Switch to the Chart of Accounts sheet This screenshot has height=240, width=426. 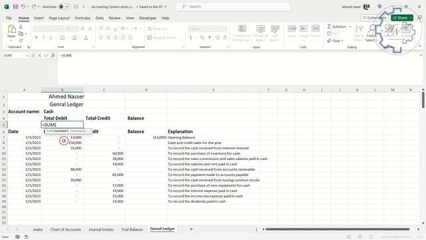[x=65, y=229]
